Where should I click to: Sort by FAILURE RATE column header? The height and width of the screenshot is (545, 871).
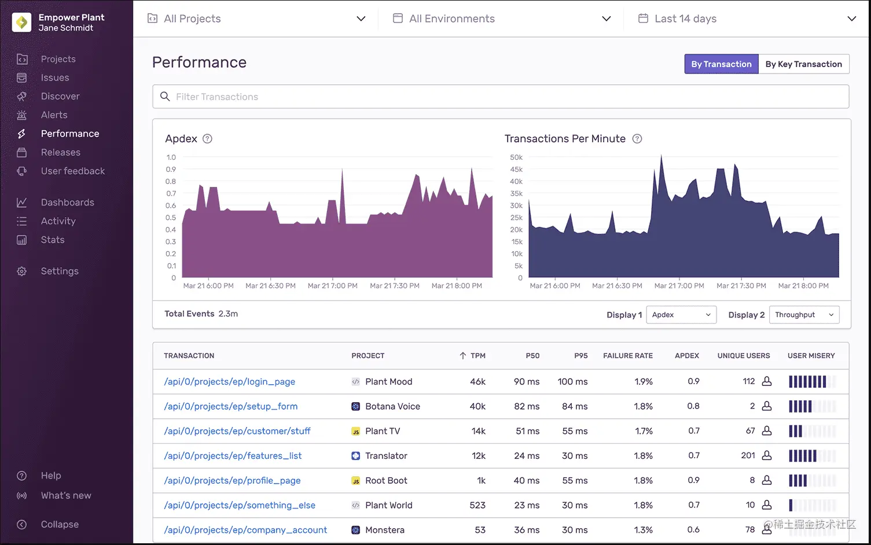628,356
